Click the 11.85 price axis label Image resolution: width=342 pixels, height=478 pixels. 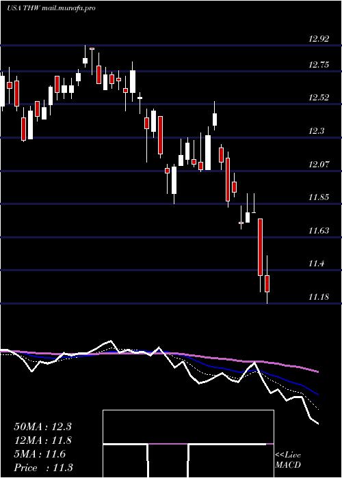pyautogui.click(x=319, y=197)
